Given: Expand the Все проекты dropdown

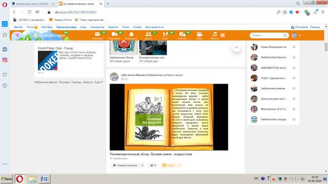Looking at the screenshot, I should click(154, 27).
